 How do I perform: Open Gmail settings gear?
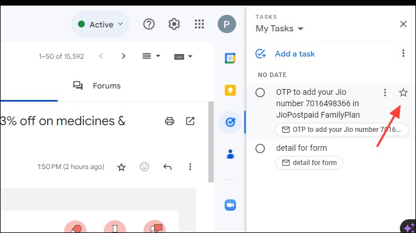point(174,24)
